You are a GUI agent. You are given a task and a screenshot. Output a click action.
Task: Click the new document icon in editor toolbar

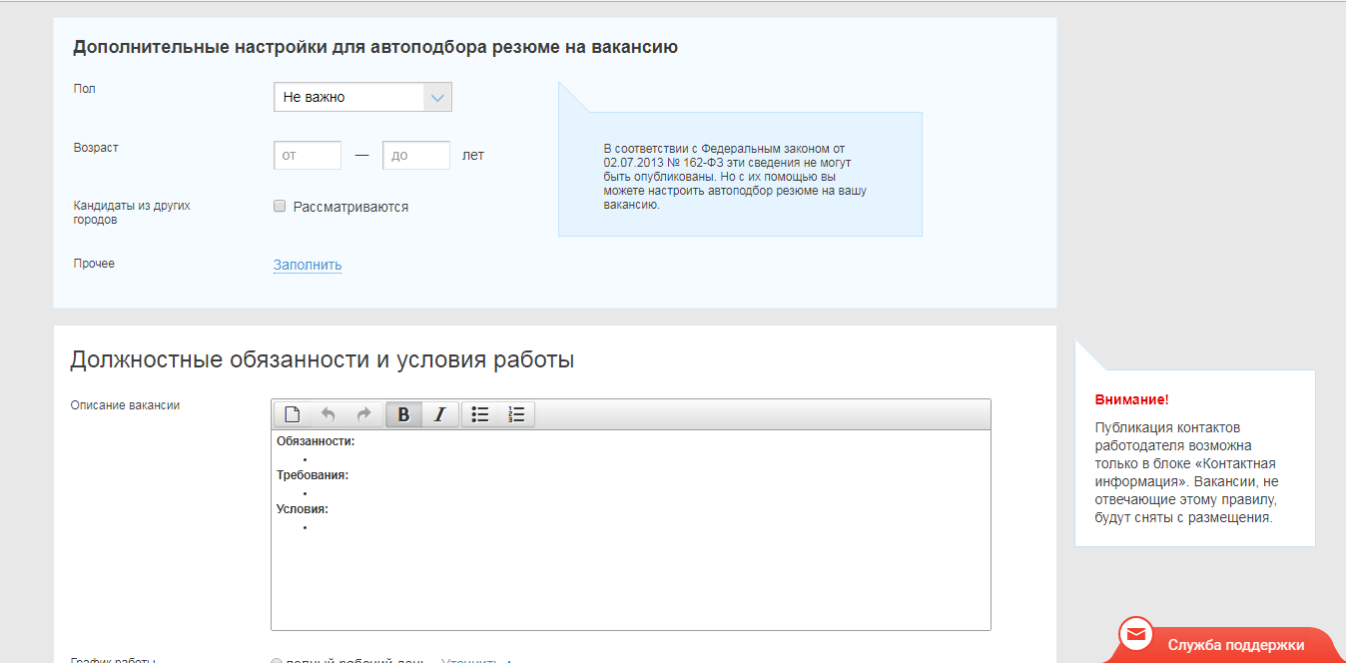click(x=294, y=413)
